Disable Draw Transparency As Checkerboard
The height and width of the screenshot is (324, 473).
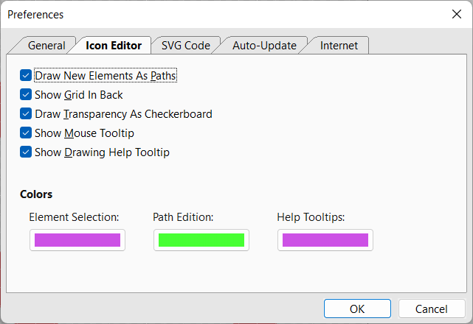tap(27, 114)
